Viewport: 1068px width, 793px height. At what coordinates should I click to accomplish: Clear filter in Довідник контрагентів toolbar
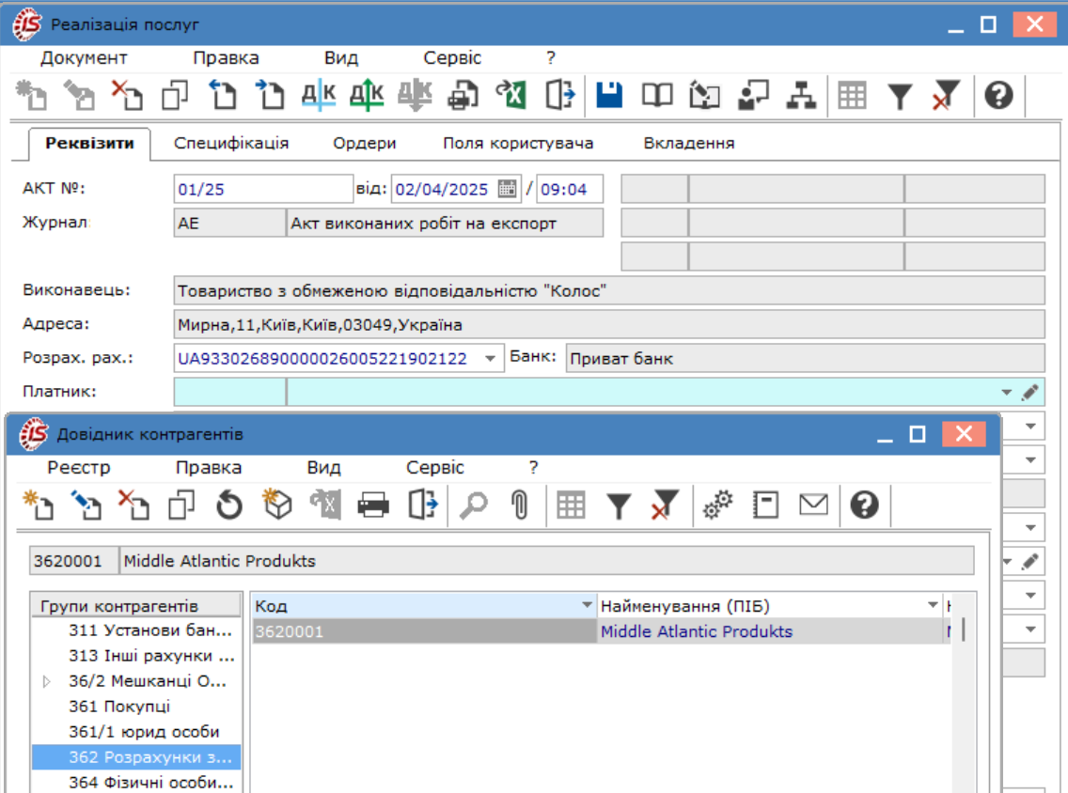[x=665, y=505]
